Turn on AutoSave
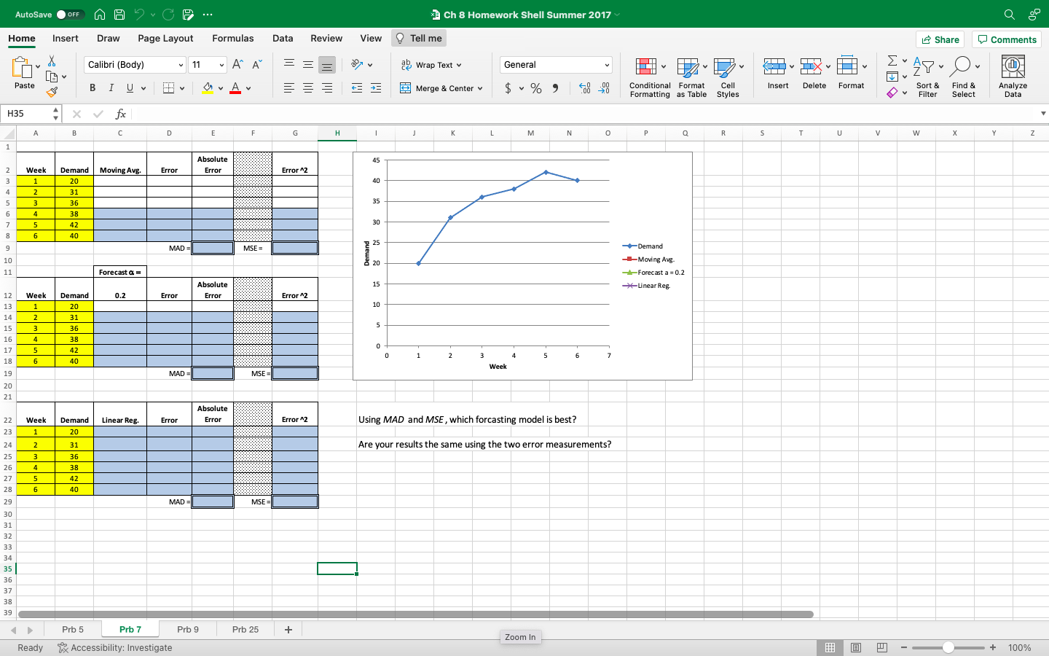The height and width of the screenshot is (656, 1049). 64,14
